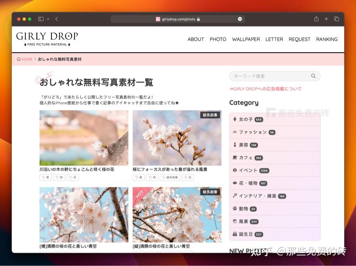Click the キーワード検索 search input field
The image size is (356, 266).
(x=267, y=76)
